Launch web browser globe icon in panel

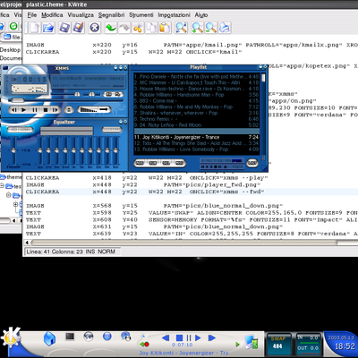(x=89, y=337)
